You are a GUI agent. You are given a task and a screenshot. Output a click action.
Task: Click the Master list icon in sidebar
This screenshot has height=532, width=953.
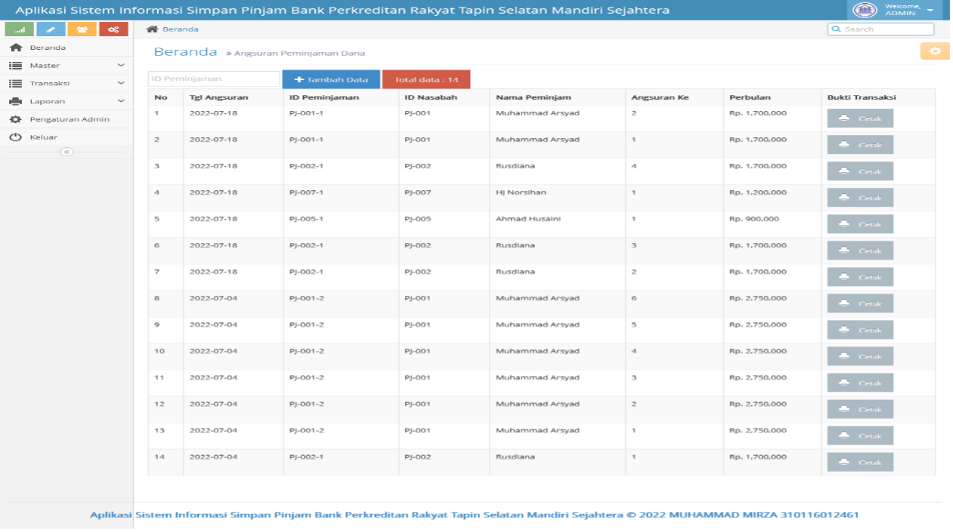pos(15,66)
